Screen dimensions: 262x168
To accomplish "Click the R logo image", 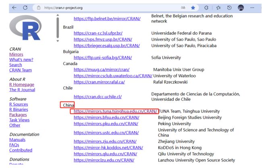I will (x=25, y=28).
